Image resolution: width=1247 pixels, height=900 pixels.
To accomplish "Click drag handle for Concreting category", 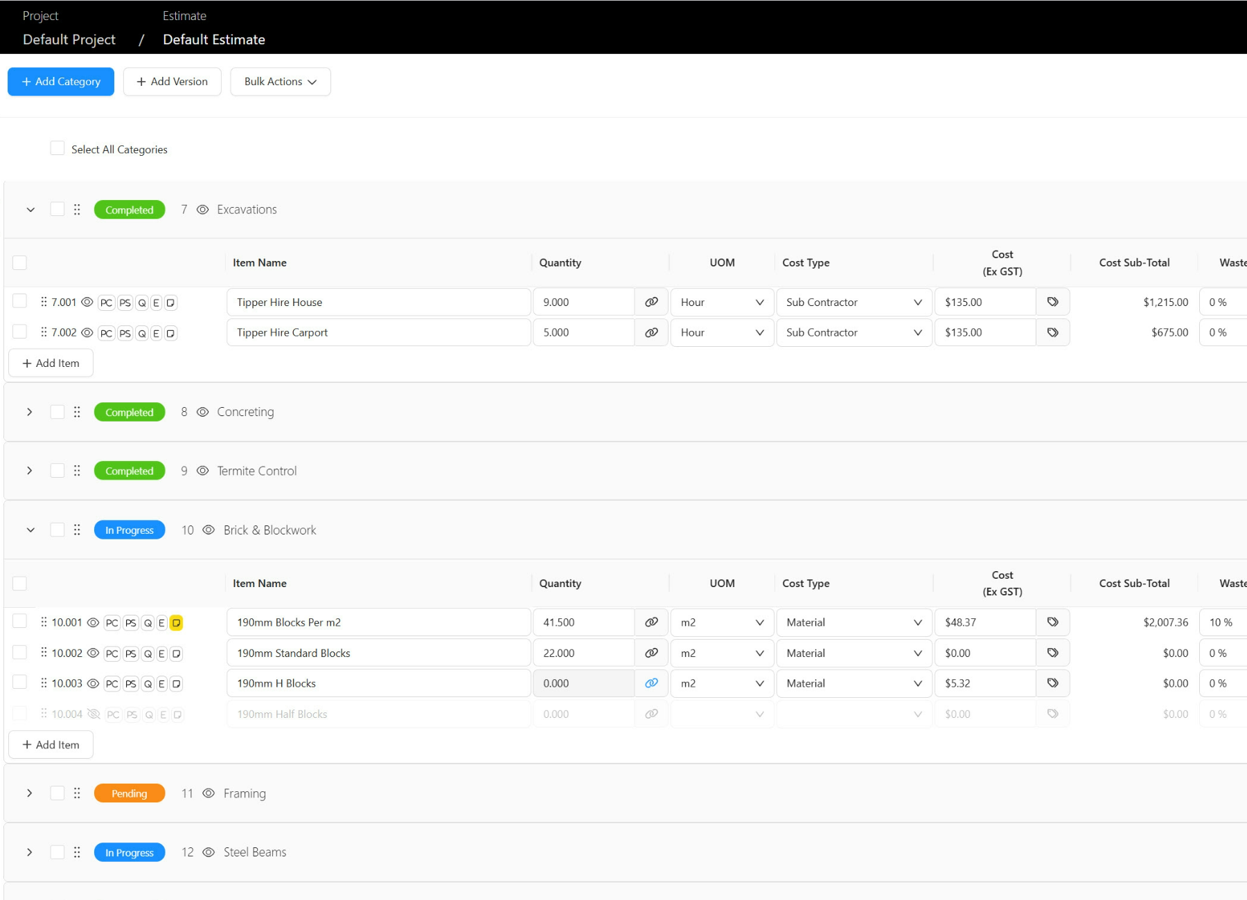I will (x=77, y=412).
